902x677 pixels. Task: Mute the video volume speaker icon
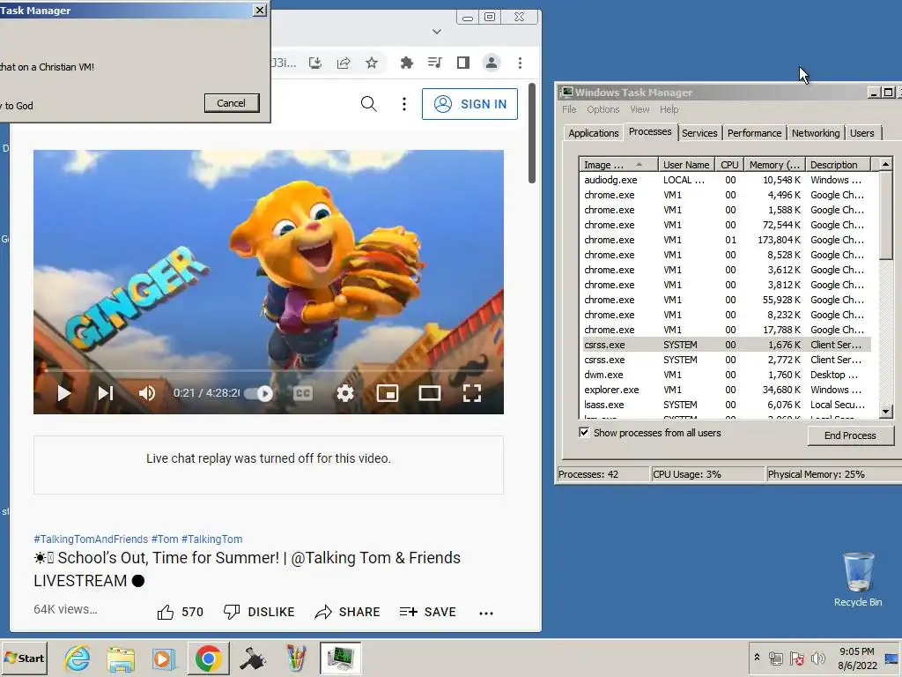tap(147, 393)
